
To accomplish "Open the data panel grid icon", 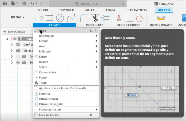I will 5,3.
